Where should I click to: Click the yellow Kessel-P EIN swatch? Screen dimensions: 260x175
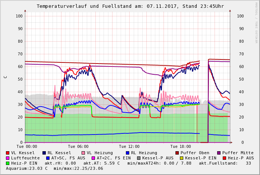[181, 158]
